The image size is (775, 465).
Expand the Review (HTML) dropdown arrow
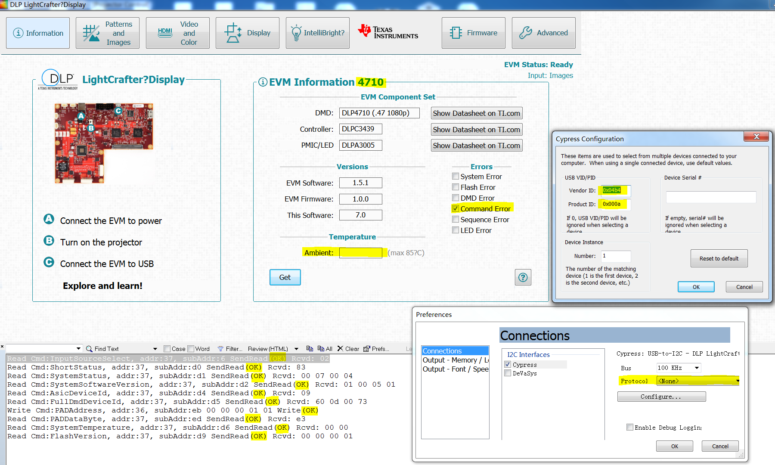coord(296,349)
